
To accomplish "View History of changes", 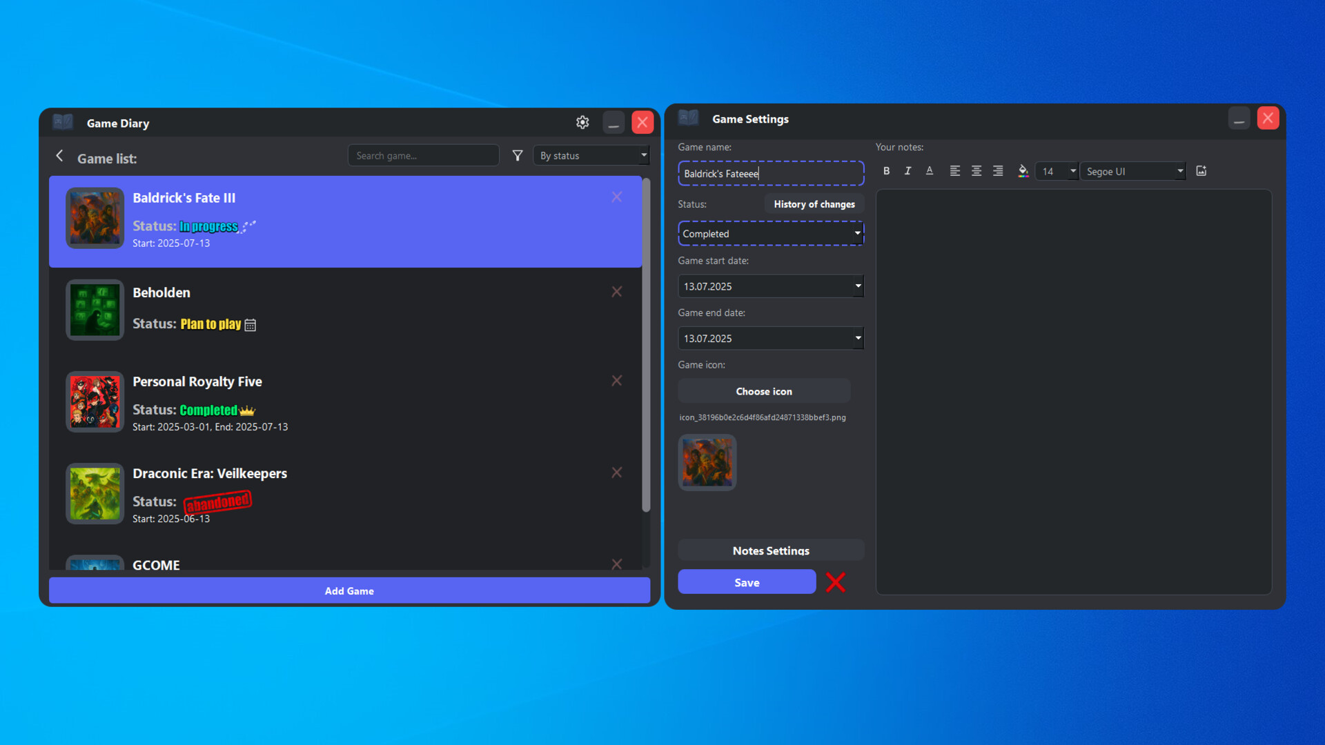I will 814,203.
